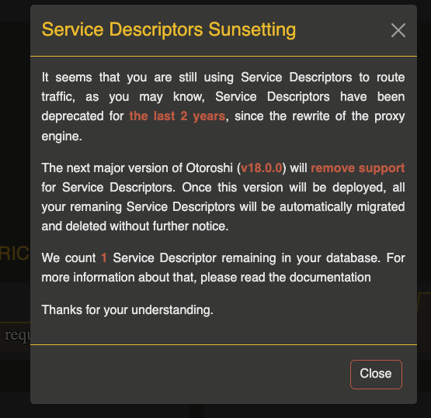Select the 'Service Descriptors Sunsetting' title
The height and width of the screenshot is (418, 431).
point(169,29)
